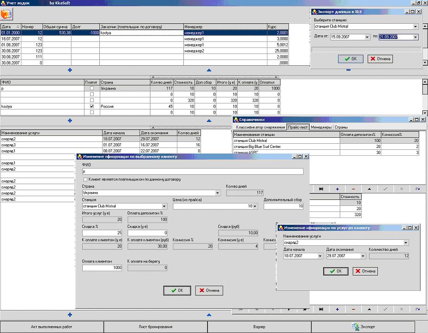
Task: Click the edit triangle in navigator above Стоимость table
Action: point(370,189)
